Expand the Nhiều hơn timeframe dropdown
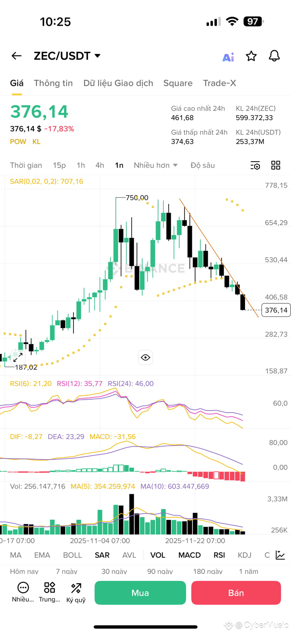This screenshot has width=291, height=634. (156, 165)
